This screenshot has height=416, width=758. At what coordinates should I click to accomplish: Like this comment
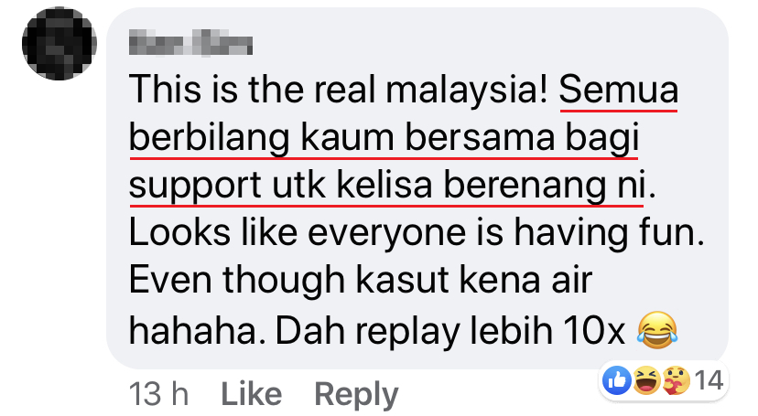click(x=252, y=394)
